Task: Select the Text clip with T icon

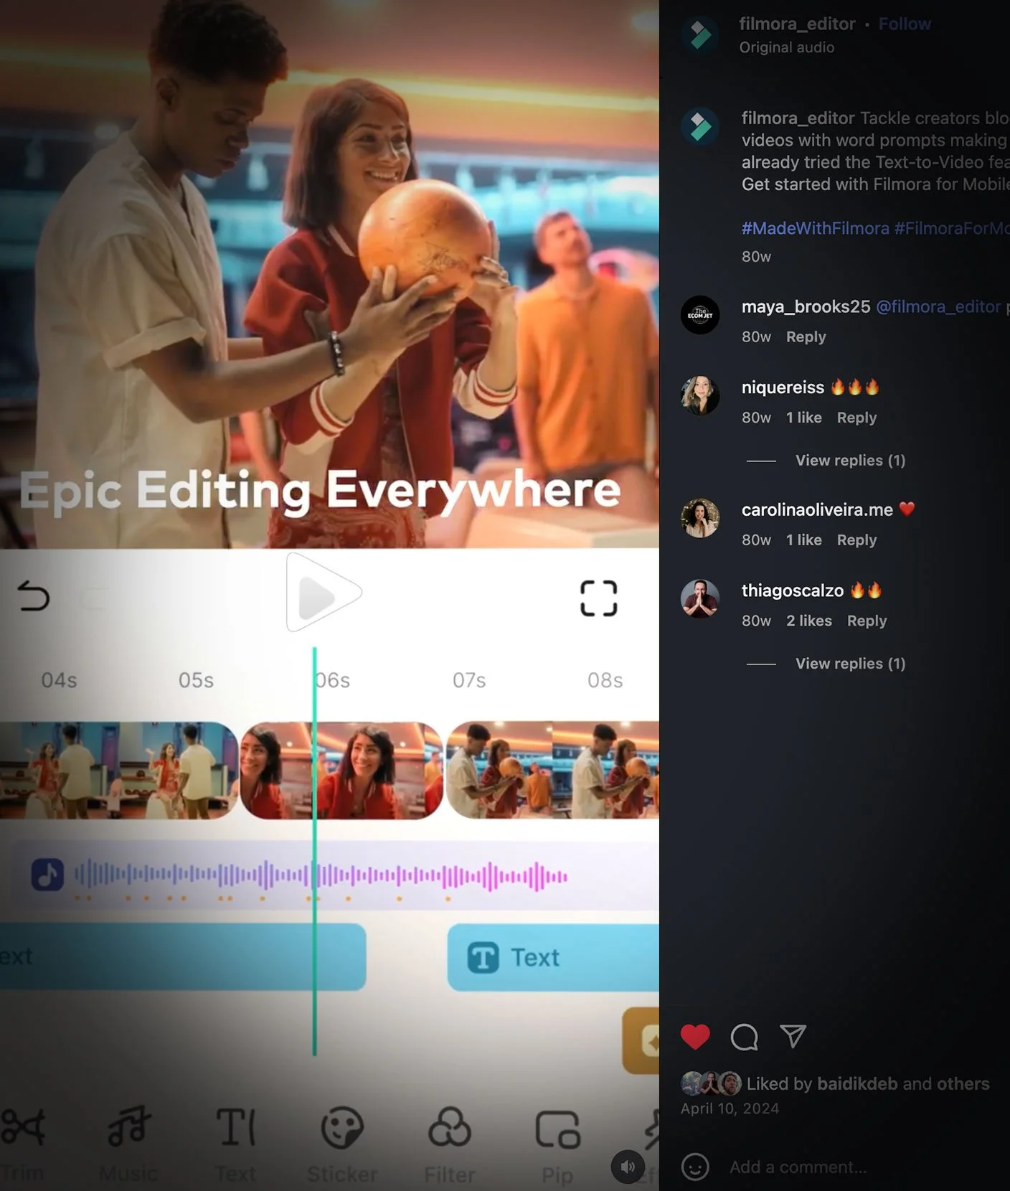Action: point(553,957)
